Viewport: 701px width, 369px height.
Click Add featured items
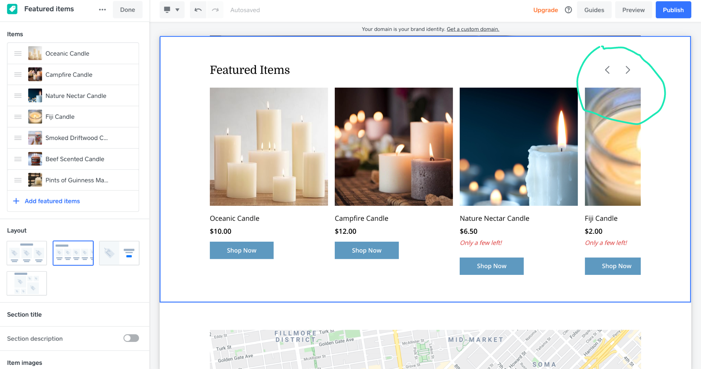tap(52, 201)
